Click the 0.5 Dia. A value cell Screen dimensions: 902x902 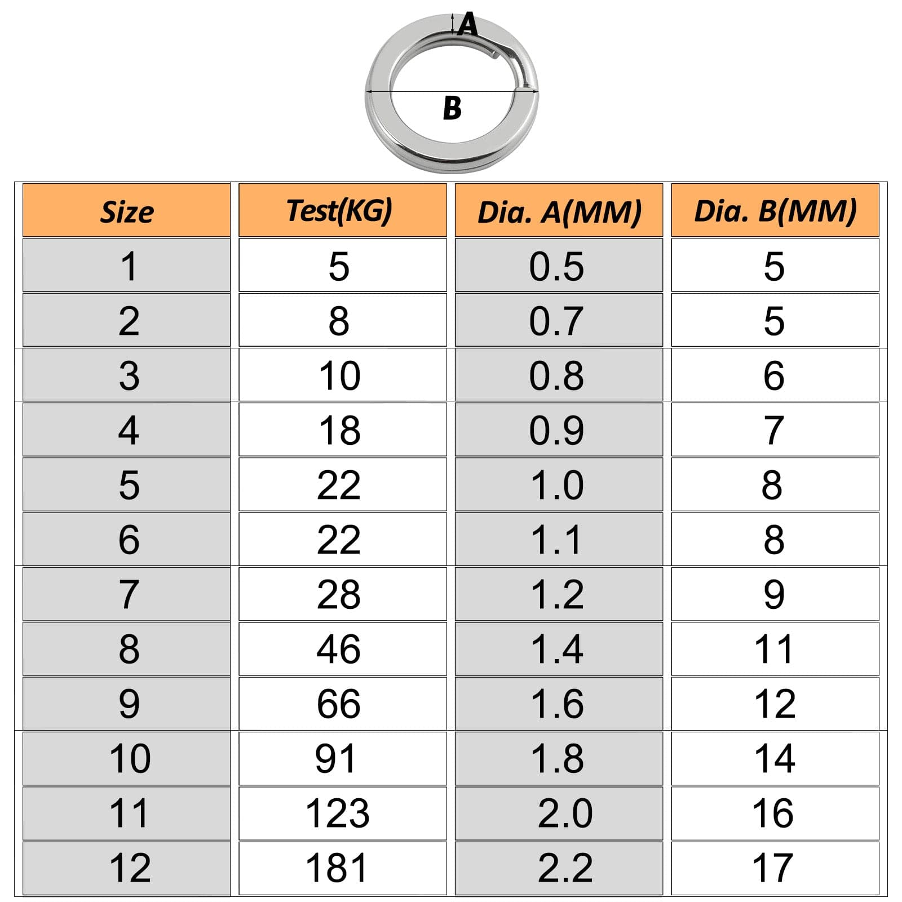pos(559,265)
